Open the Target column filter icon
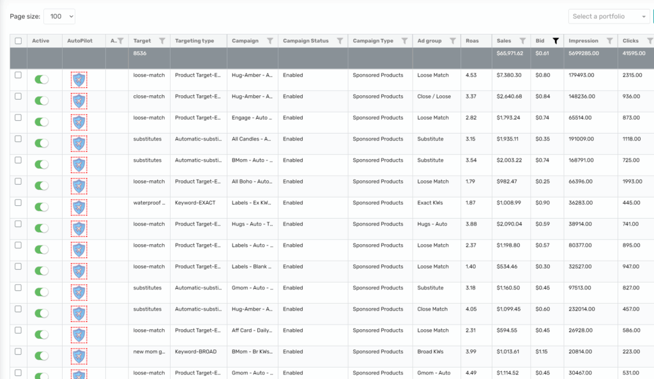Viewport: 654px width, 379px height. pos(162,41)
